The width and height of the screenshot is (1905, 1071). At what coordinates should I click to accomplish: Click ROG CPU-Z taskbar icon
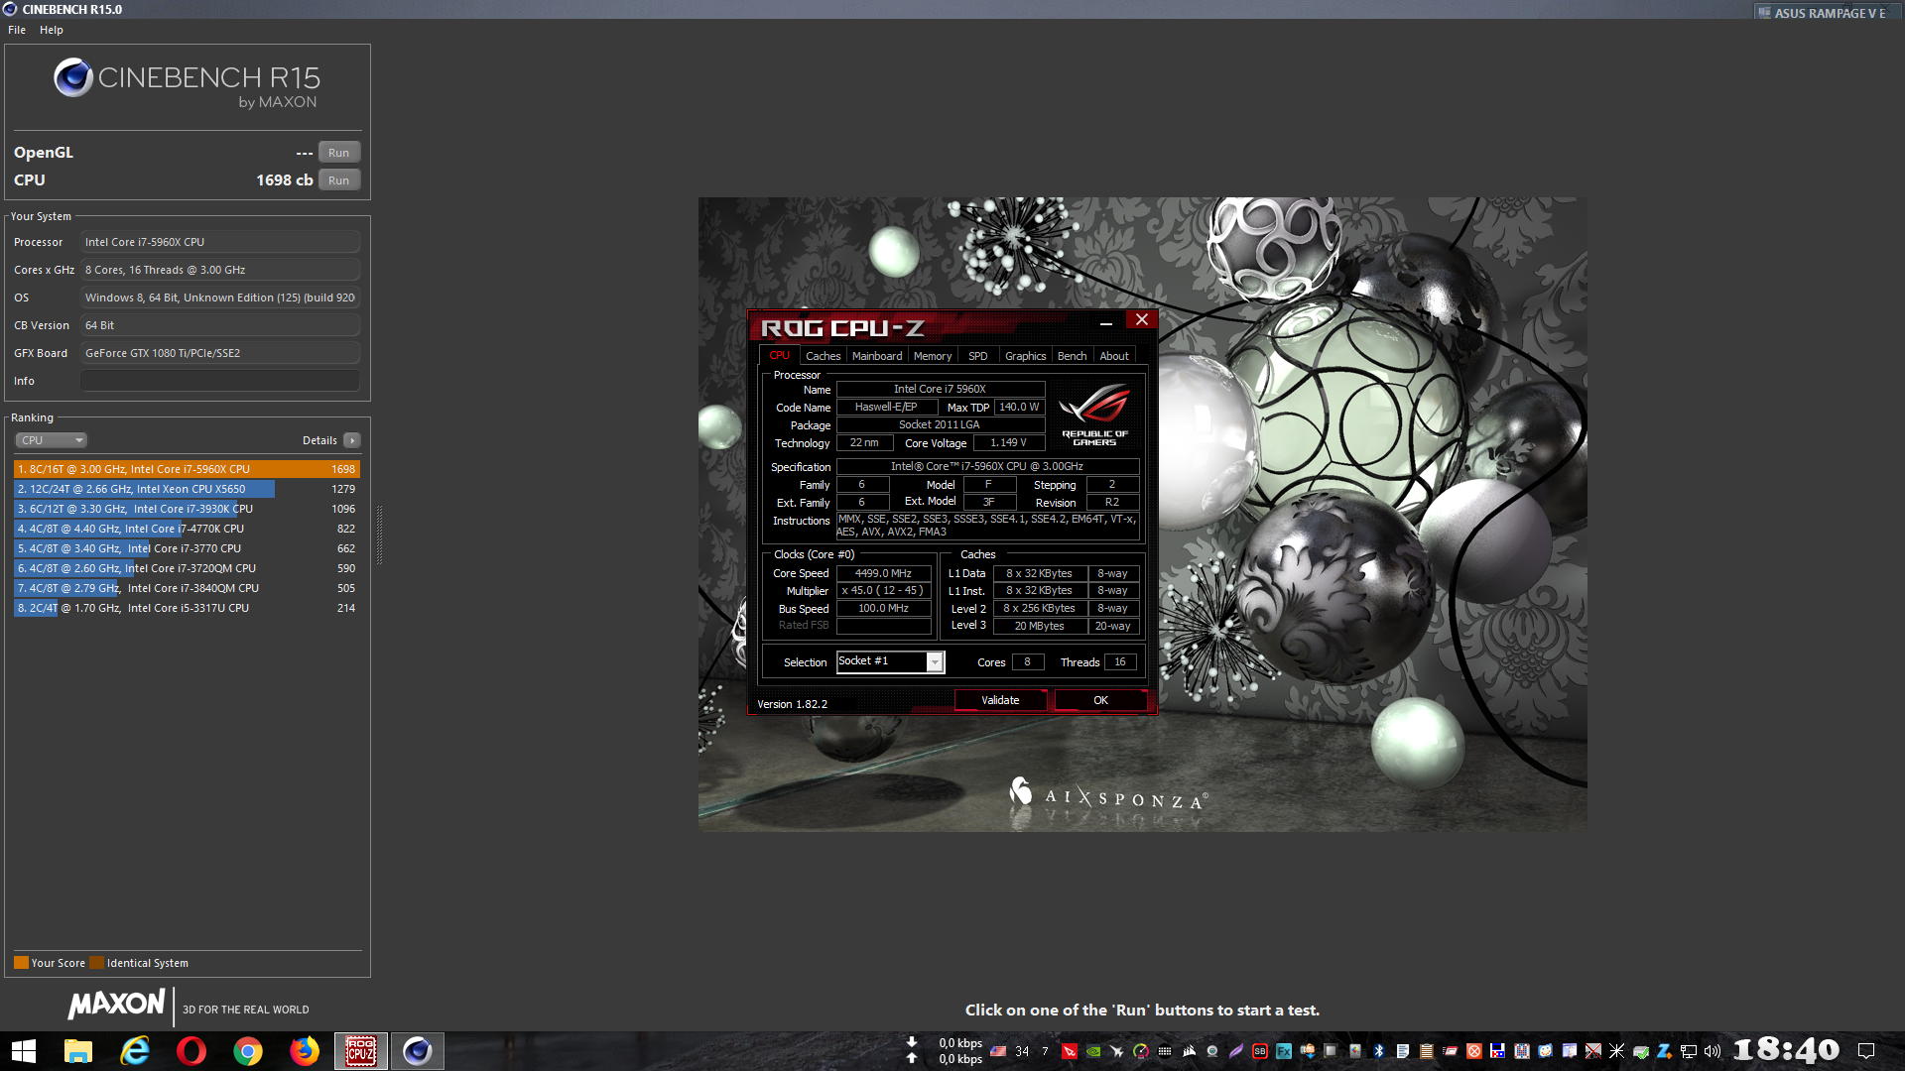click(x=361, y=1051)
